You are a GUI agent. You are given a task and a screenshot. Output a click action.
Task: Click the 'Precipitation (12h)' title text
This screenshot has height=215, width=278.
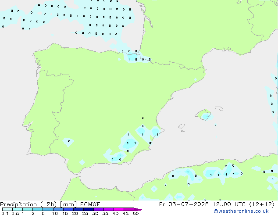29,204
